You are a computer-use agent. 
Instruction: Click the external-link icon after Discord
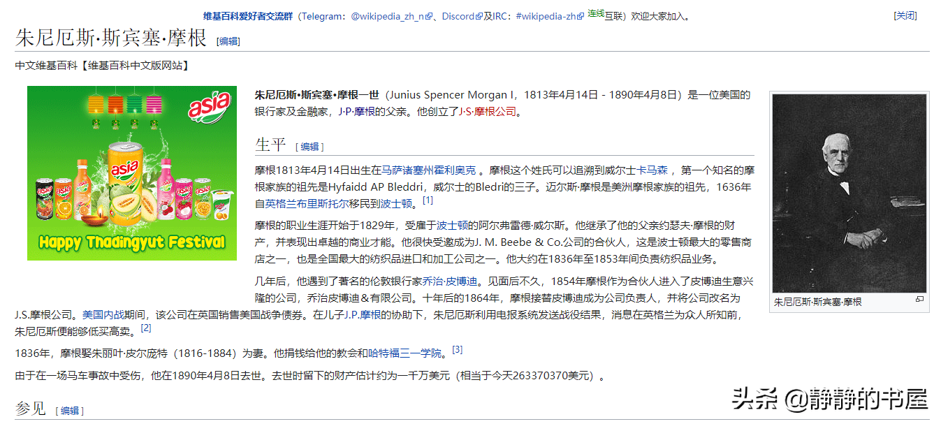(x=479, y=17)
